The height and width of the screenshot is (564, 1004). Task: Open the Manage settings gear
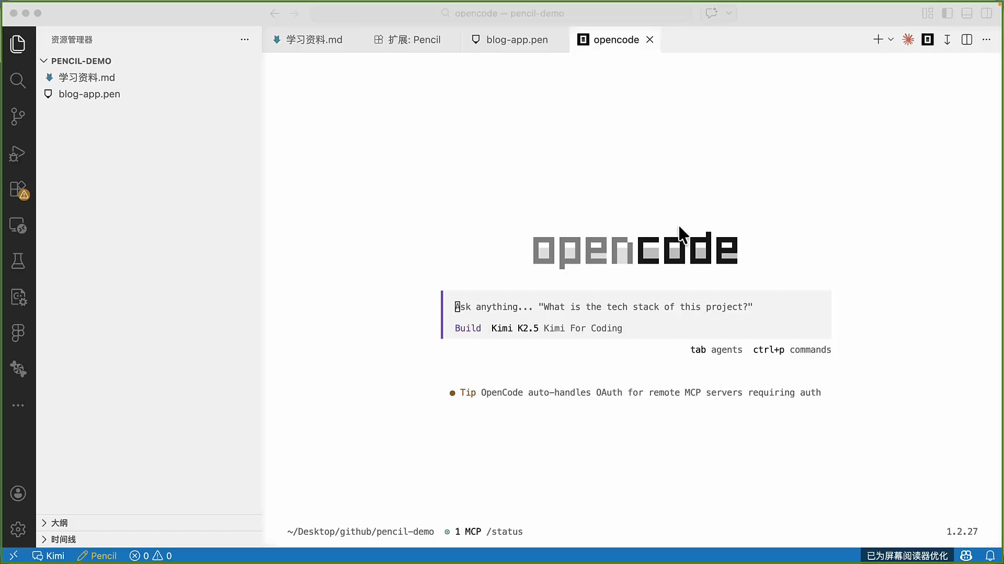pos(18,530)
